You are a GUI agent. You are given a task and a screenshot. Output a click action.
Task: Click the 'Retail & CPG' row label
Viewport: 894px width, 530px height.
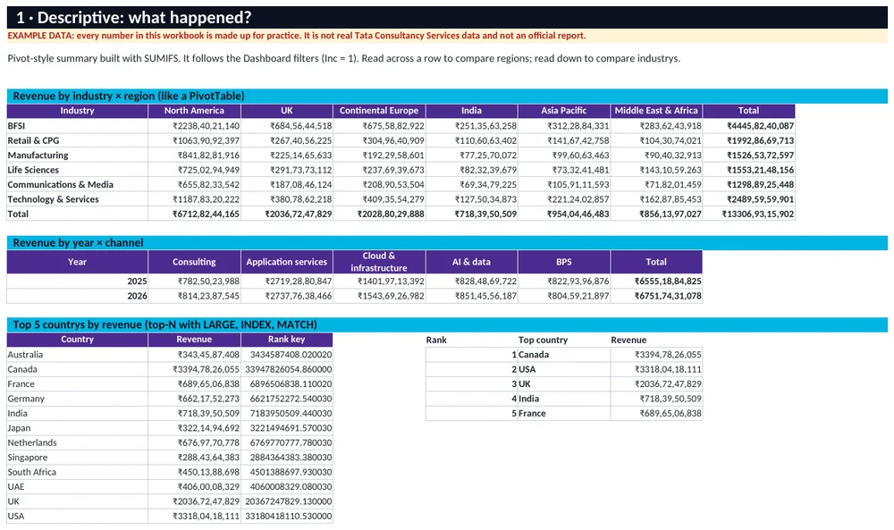pyautogui.click(x=77, y=140)
